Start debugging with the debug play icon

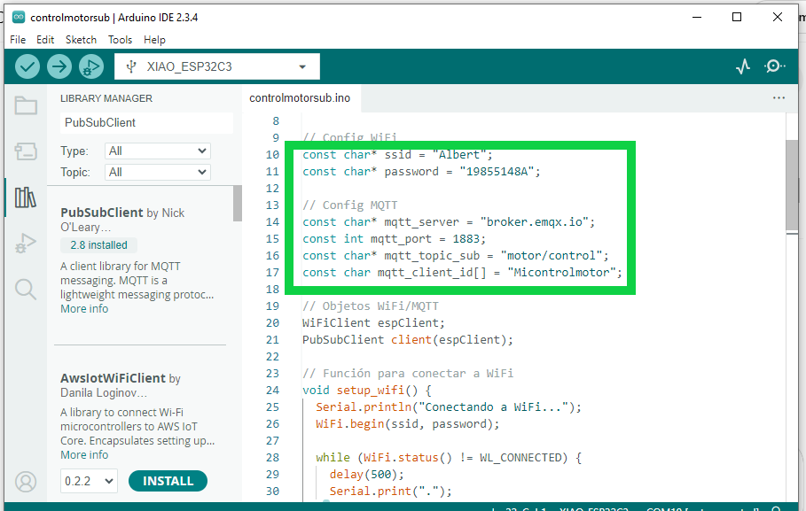[91, 66]
